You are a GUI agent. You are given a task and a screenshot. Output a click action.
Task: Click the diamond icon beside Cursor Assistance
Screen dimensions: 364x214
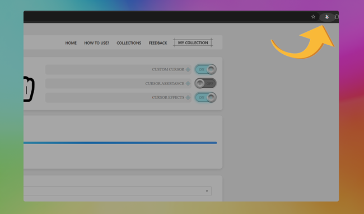click(188, 83)
